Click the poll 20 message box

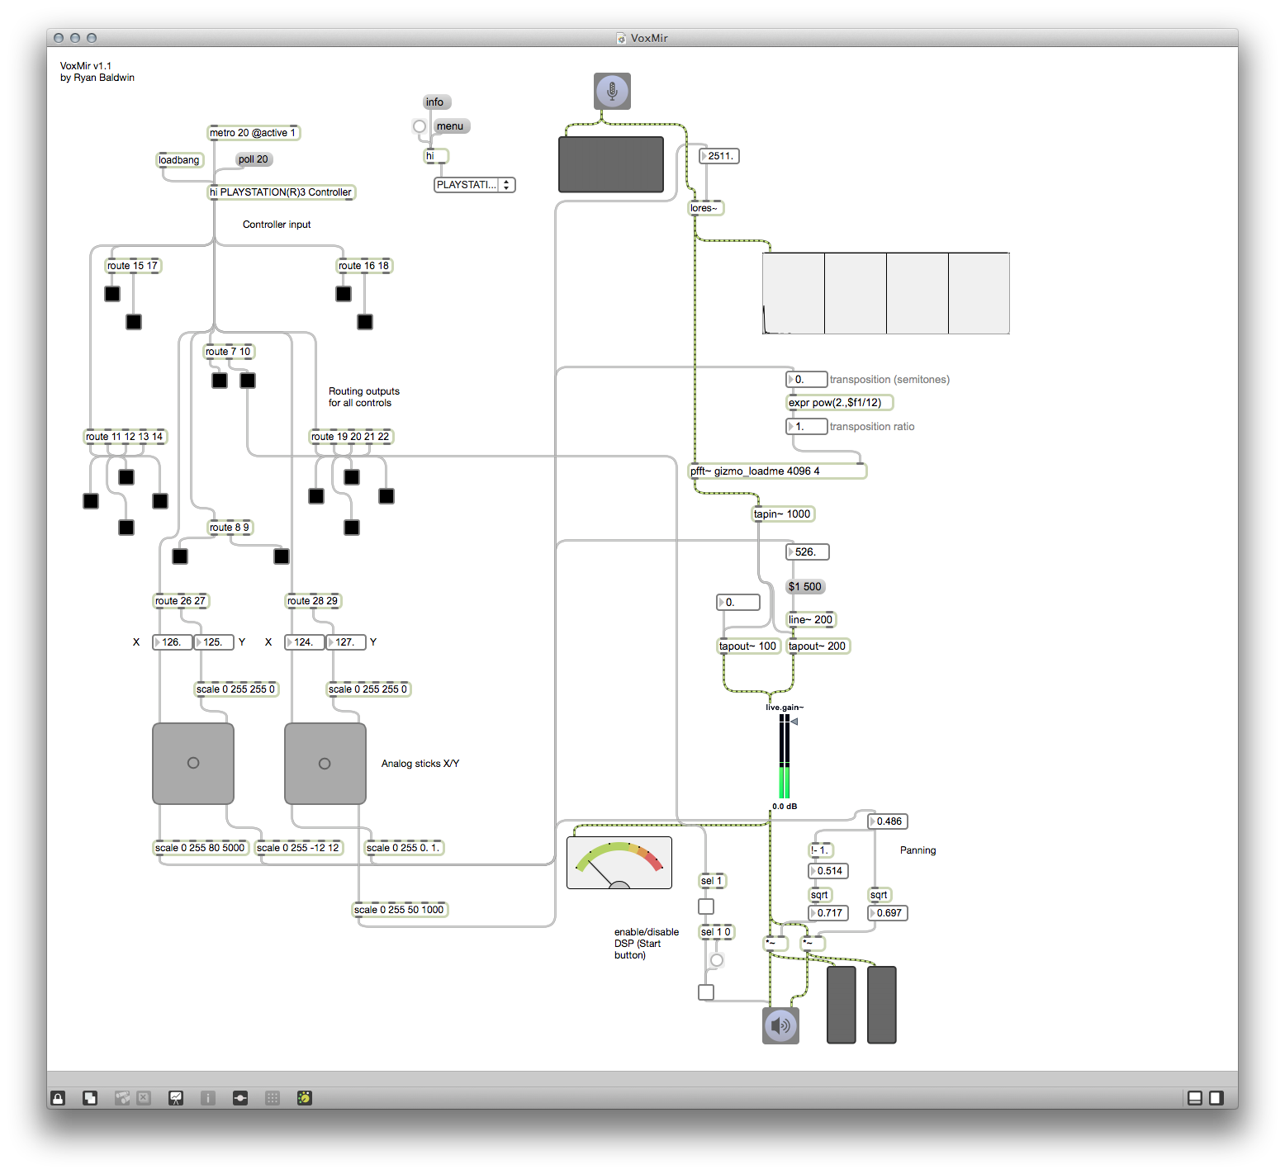(x=254, y=159)
